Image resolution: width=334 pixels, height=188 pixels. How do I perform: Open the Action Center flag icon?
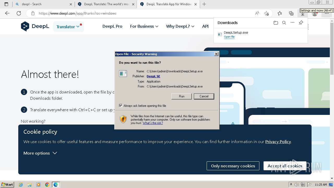pos(309,185)
